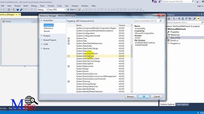The width and height of the screenshot is (204, 114).
Task: Uncheck the System.Deployment checkbox
Action: pos(69,66)
